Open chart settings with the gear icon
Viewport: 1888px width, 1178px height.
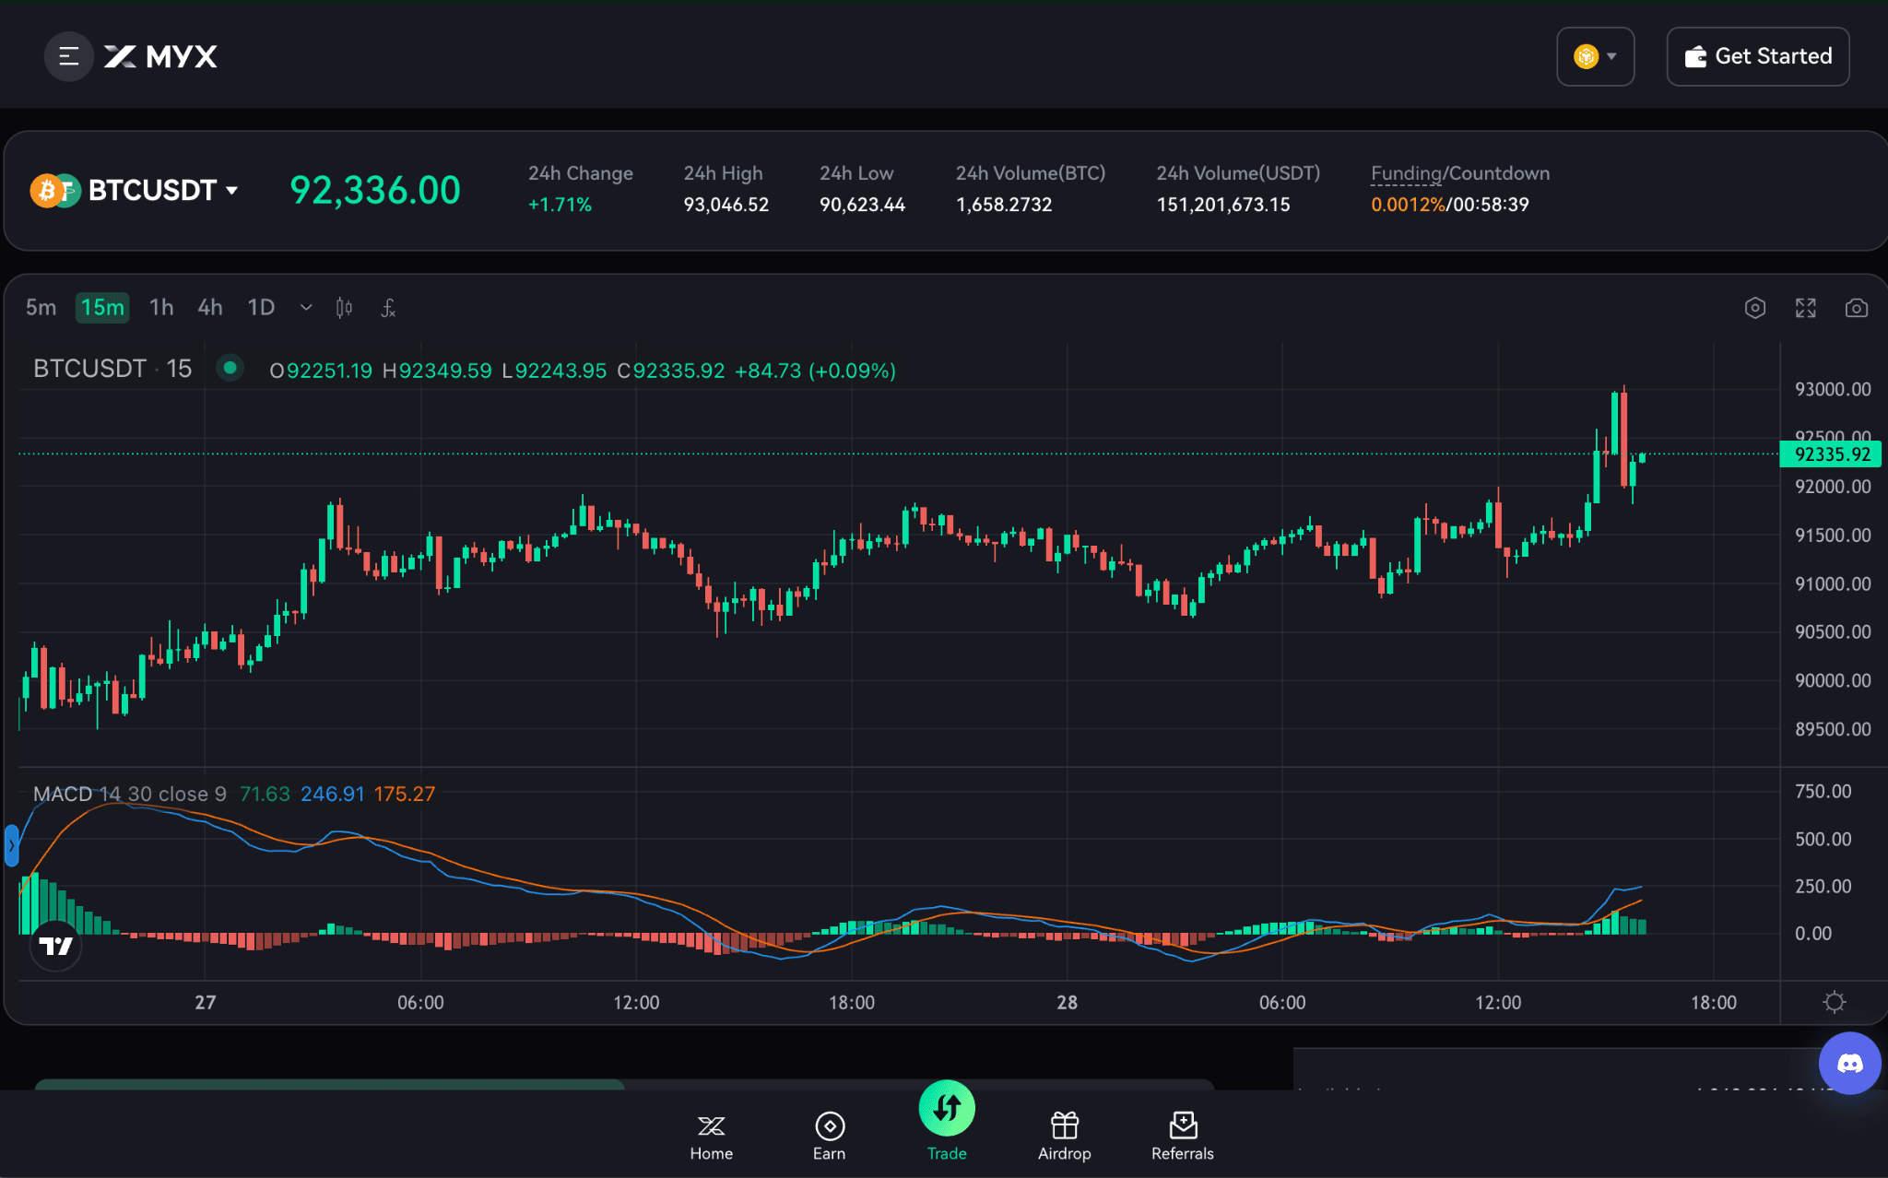(x=1755, y=308)
